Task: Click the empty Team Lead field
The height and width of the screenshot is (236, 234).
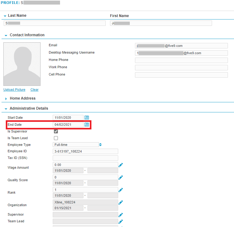Action: [x=85, y=221]
